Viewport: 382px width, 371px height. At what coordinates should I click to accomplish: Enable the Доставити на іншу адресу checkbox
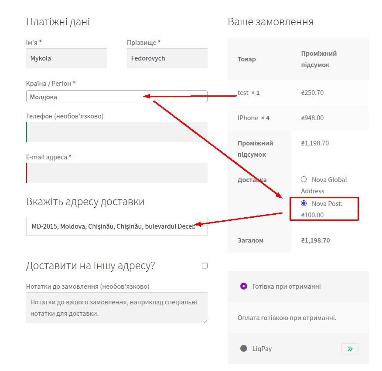(x=205, y=266)
